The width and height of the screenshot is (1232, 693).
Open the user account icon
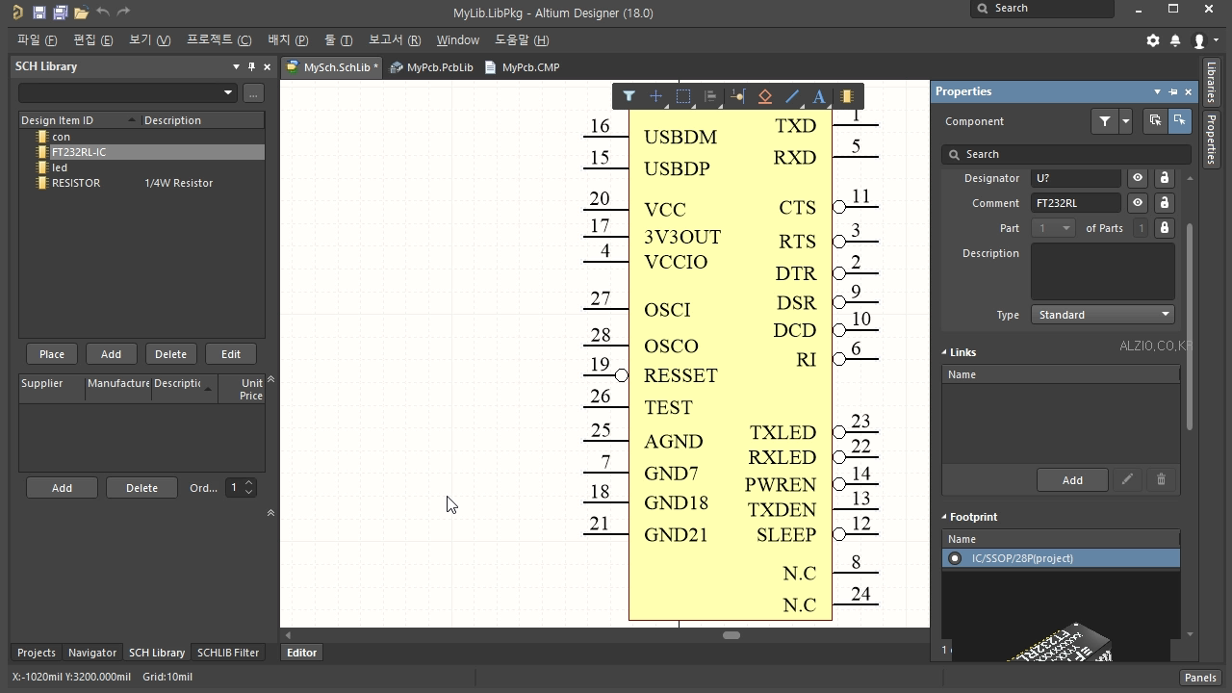(1199, 40)
